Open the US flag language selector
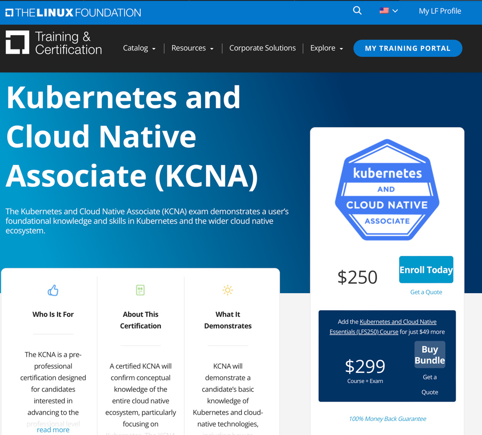The image size is (482, 435). point(388,11)
